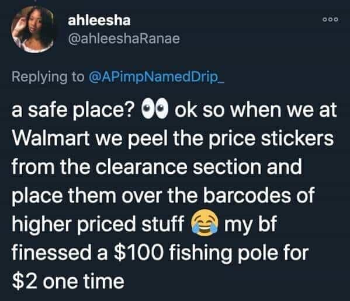Click ahleesha's profile picture avatar
350x301 pixels.
33,29
